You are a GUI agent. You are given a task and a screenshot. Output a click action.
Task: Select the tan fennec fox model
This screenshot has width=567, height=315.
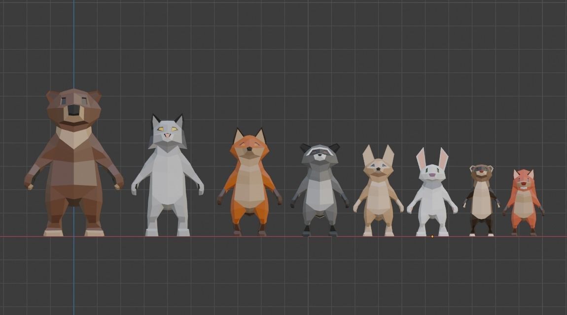pyautogui.click(x=378, y=190)
